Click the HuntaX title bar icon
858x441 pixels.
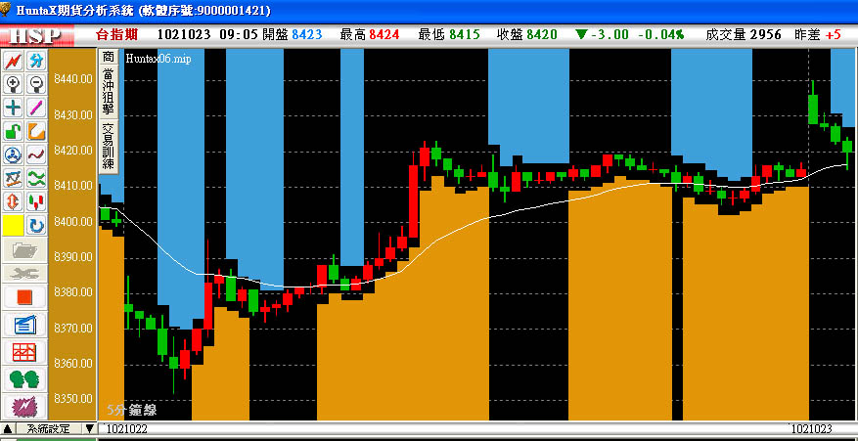click(6, 10)
